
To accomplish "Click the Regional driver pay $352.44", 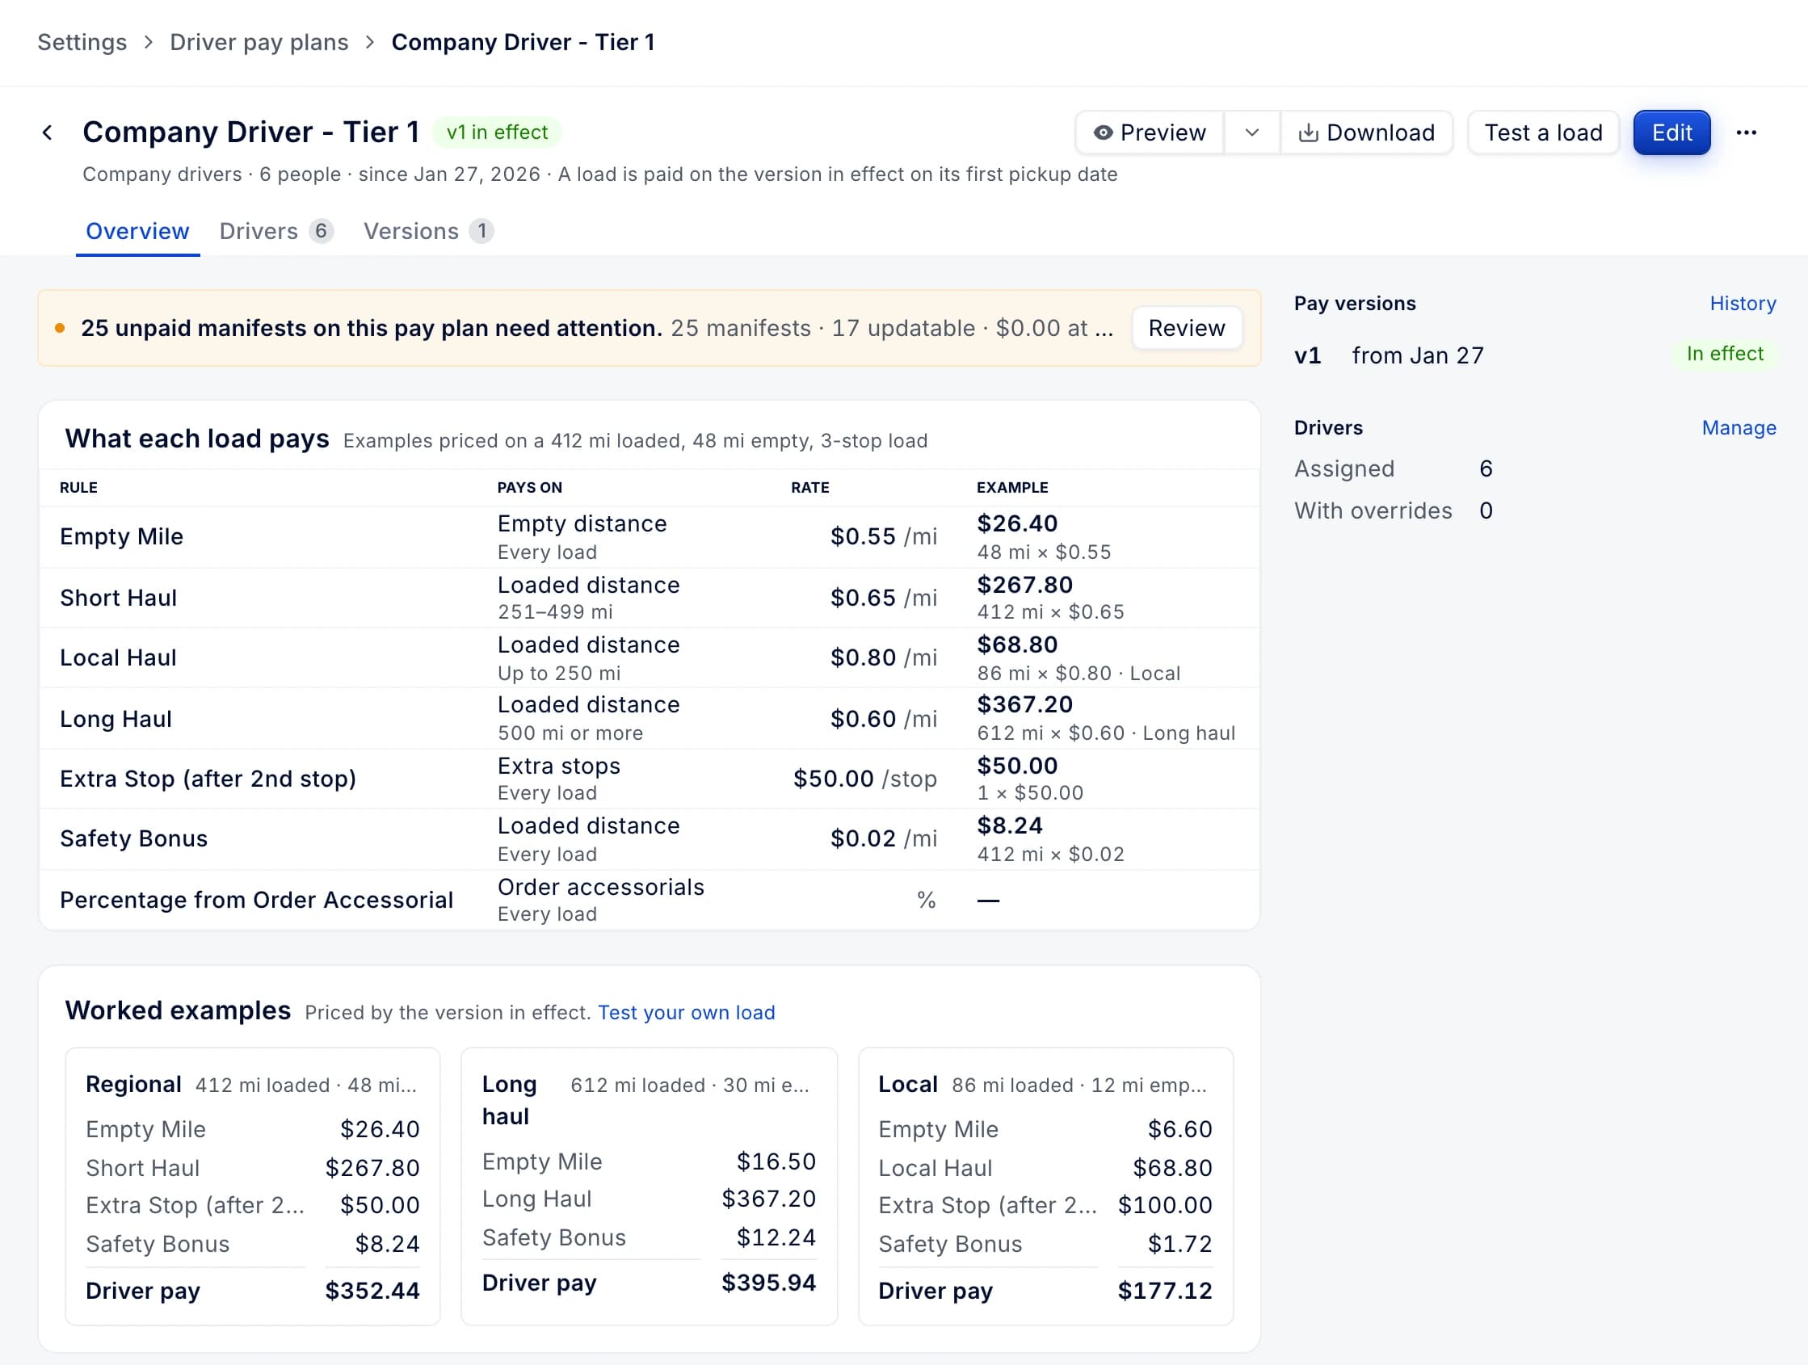I will pyautogui.click(x=372, y=1291).
